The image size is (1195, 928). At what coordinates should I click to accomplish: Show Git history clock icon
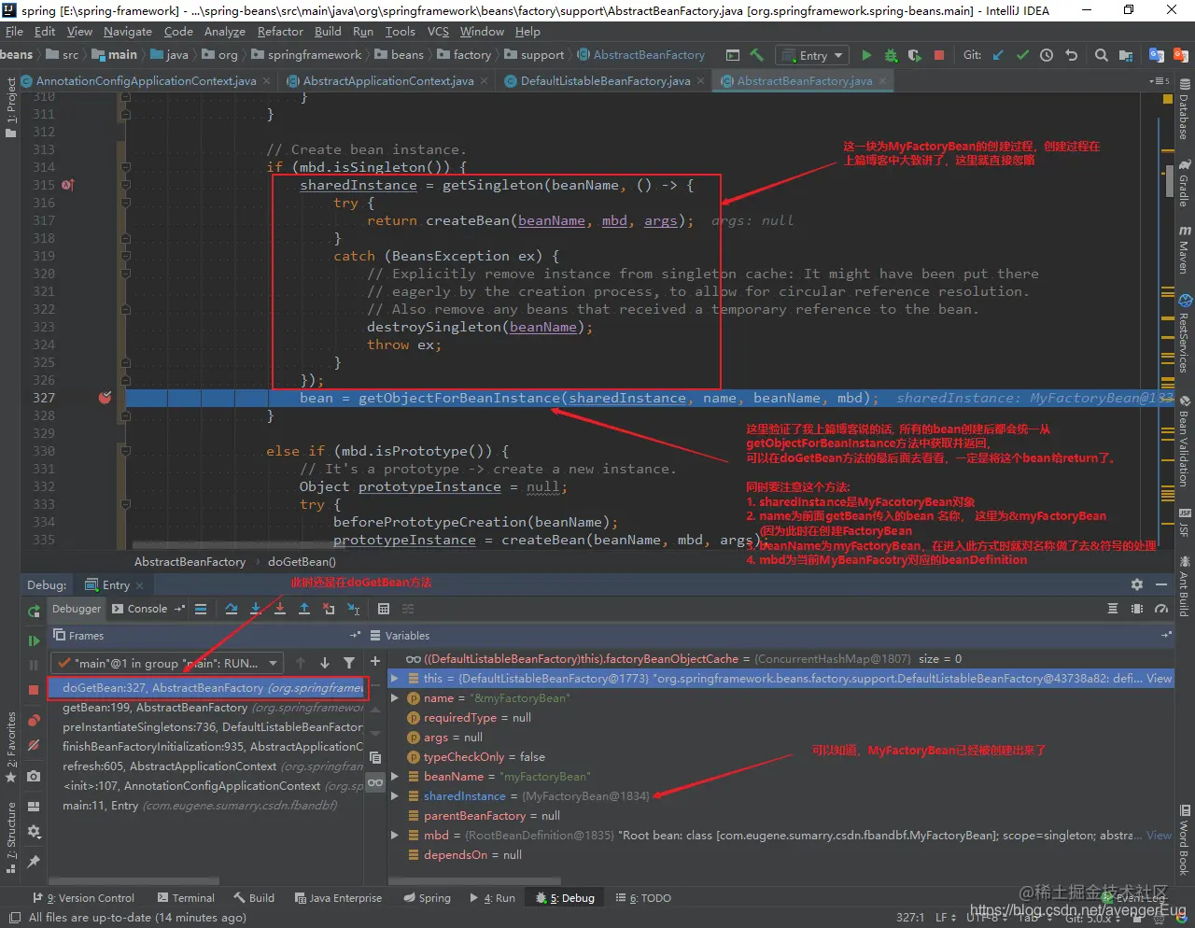pyautogui.click(x=1047, y=55)
